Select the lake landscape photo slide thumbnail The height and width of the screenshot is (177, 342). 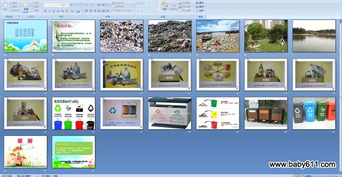(314, 36)
